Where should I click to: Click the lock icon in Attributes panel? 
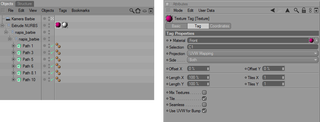point(304,10)
